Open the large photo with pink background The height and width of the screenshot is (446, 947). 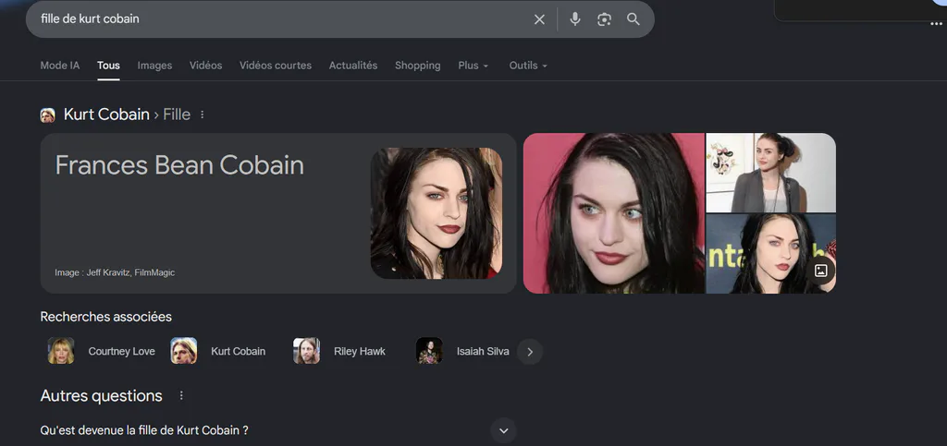tap(614, 213)
